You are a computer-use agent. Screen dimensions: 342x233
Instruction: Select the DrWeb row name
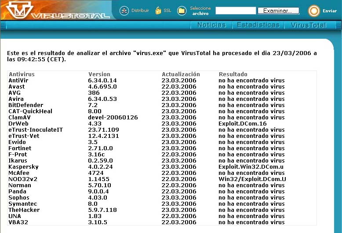click(x=18, y=123)
